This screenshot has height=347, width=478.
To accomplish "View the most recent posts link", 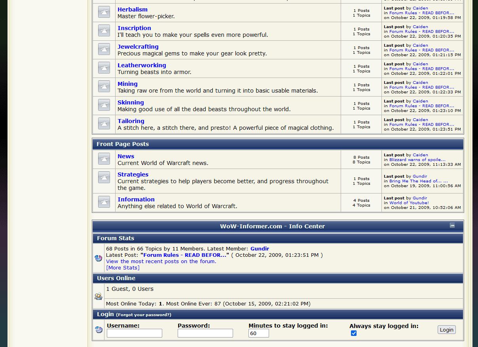I will 161,262.
